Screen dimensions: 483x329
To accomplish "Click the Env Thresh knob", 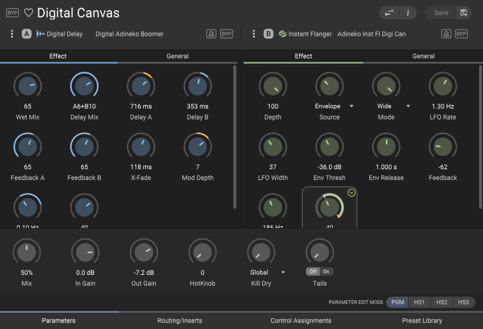I will [330, 147].
